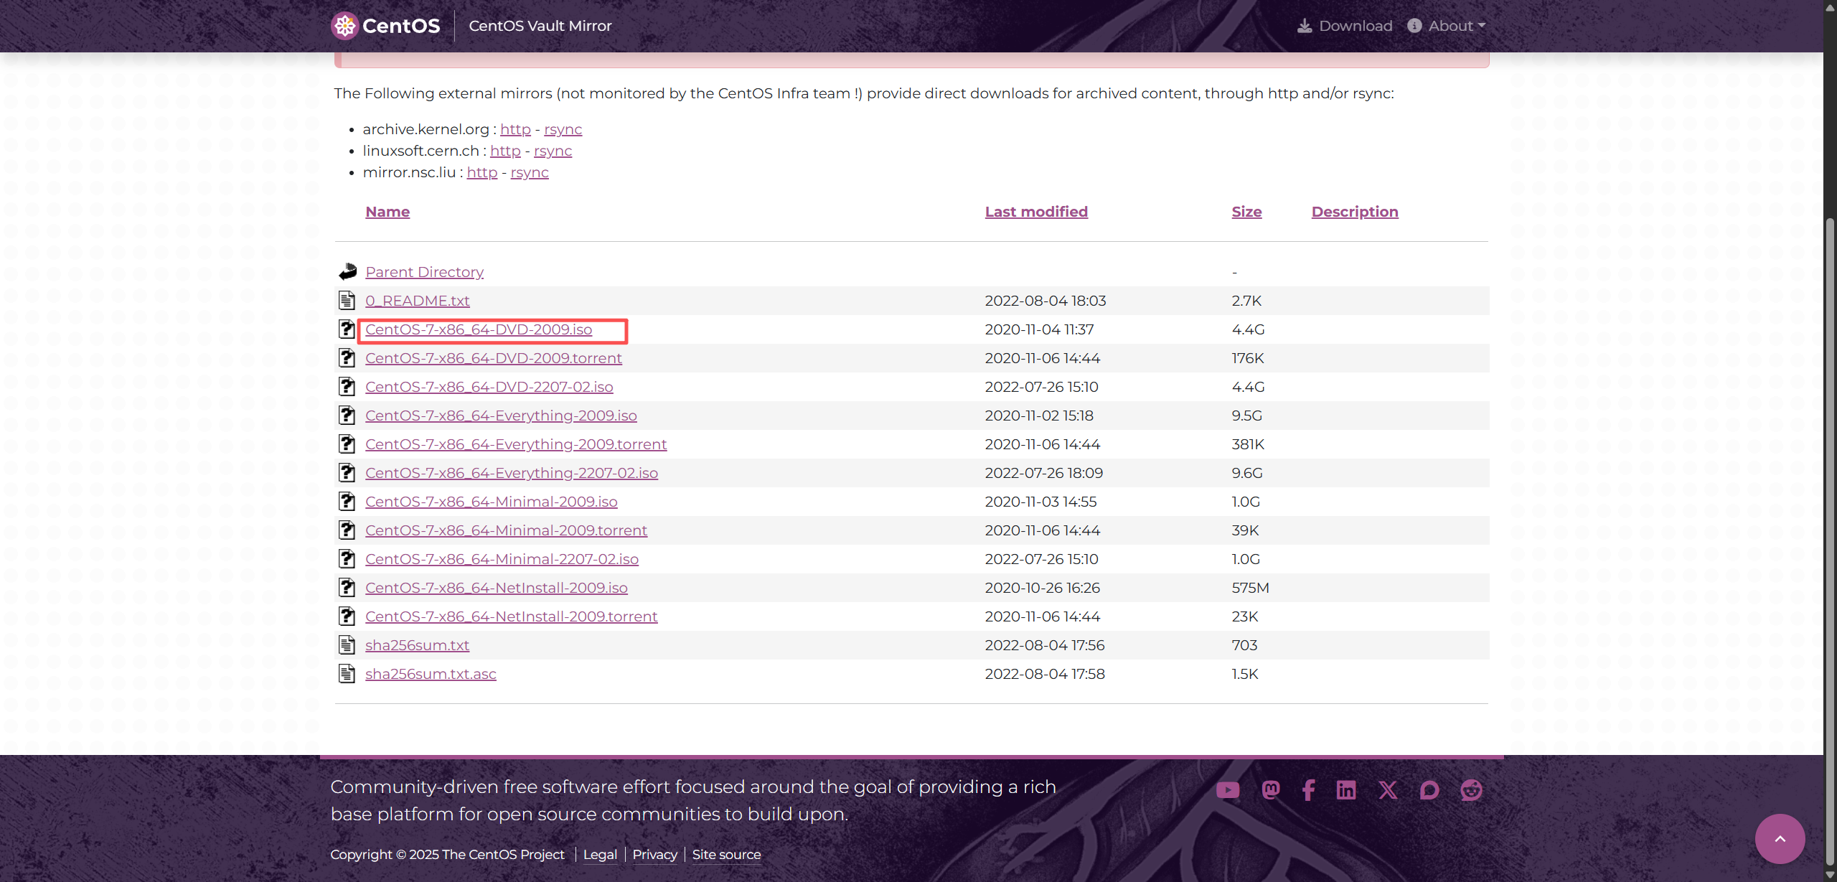Viewport: 1837px width, 882px height.
Task: Sort files by Last modified header
Action: (x=1036, y=212)
